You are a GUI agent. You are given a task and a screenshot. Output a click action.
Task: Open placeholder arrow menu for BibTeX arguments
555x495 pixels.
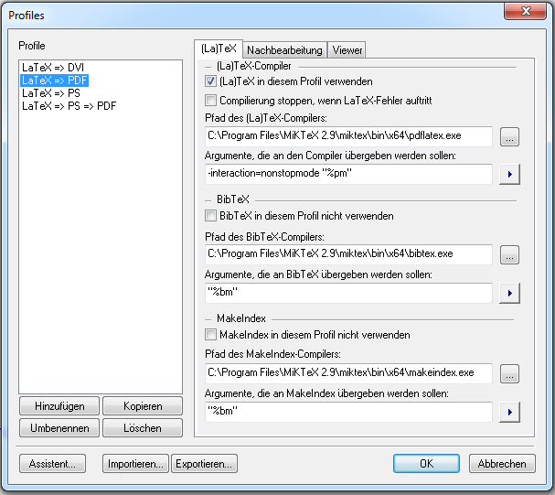point(510,293)
